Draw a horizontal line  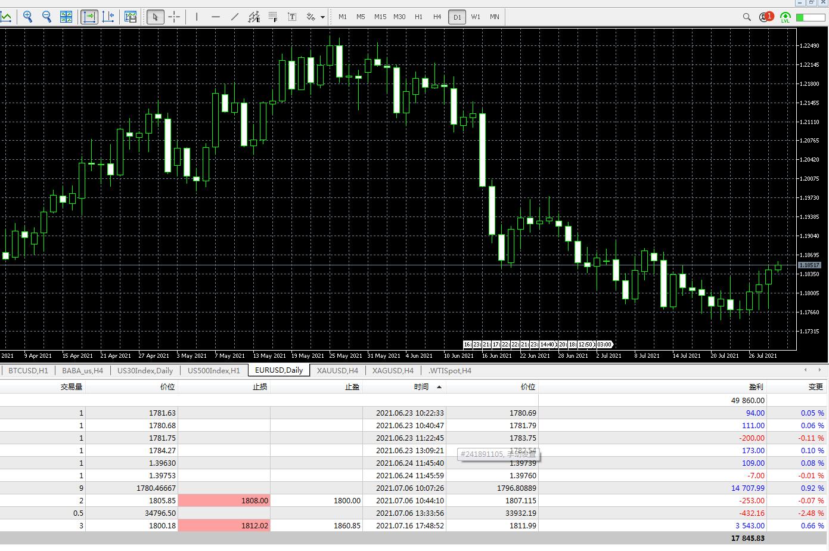[x=216, y=17]
